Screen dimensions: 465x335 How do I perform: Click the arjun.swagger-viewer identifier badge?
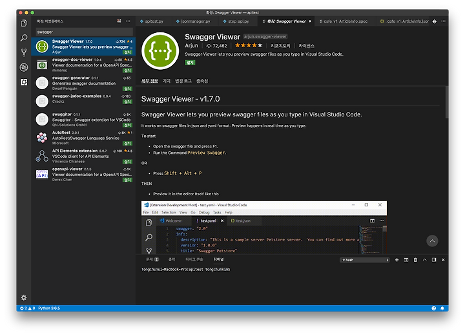(265, 36)
